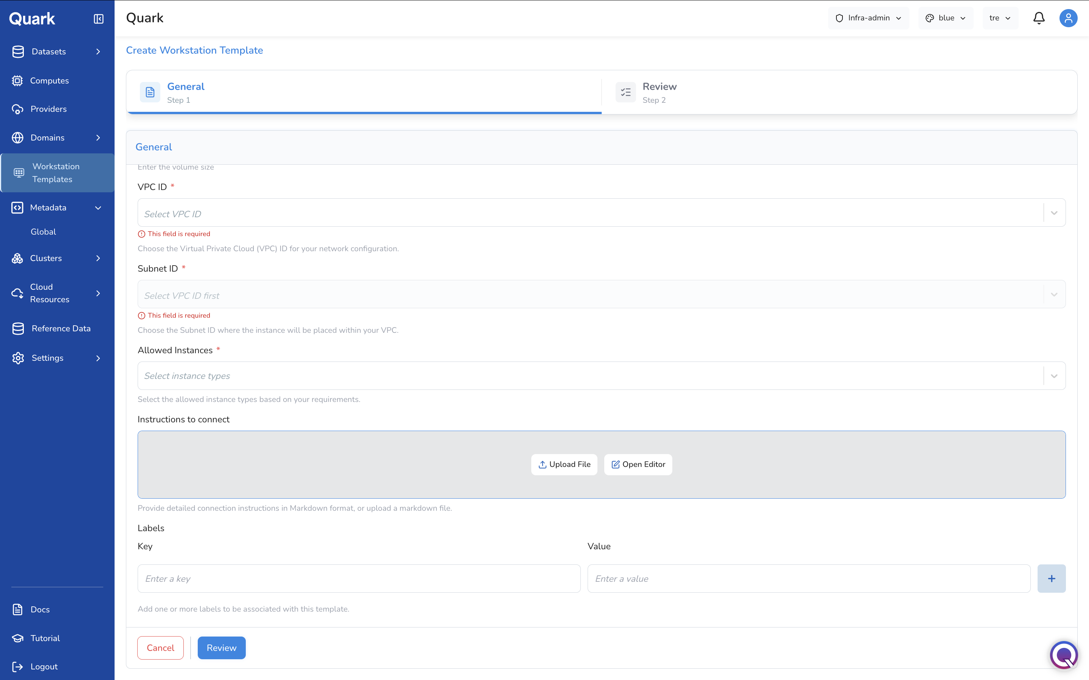The height and width of the screenshot is (680, 1089).
Task: Click the Settings gear icon
Action: (x=18, y=358)
